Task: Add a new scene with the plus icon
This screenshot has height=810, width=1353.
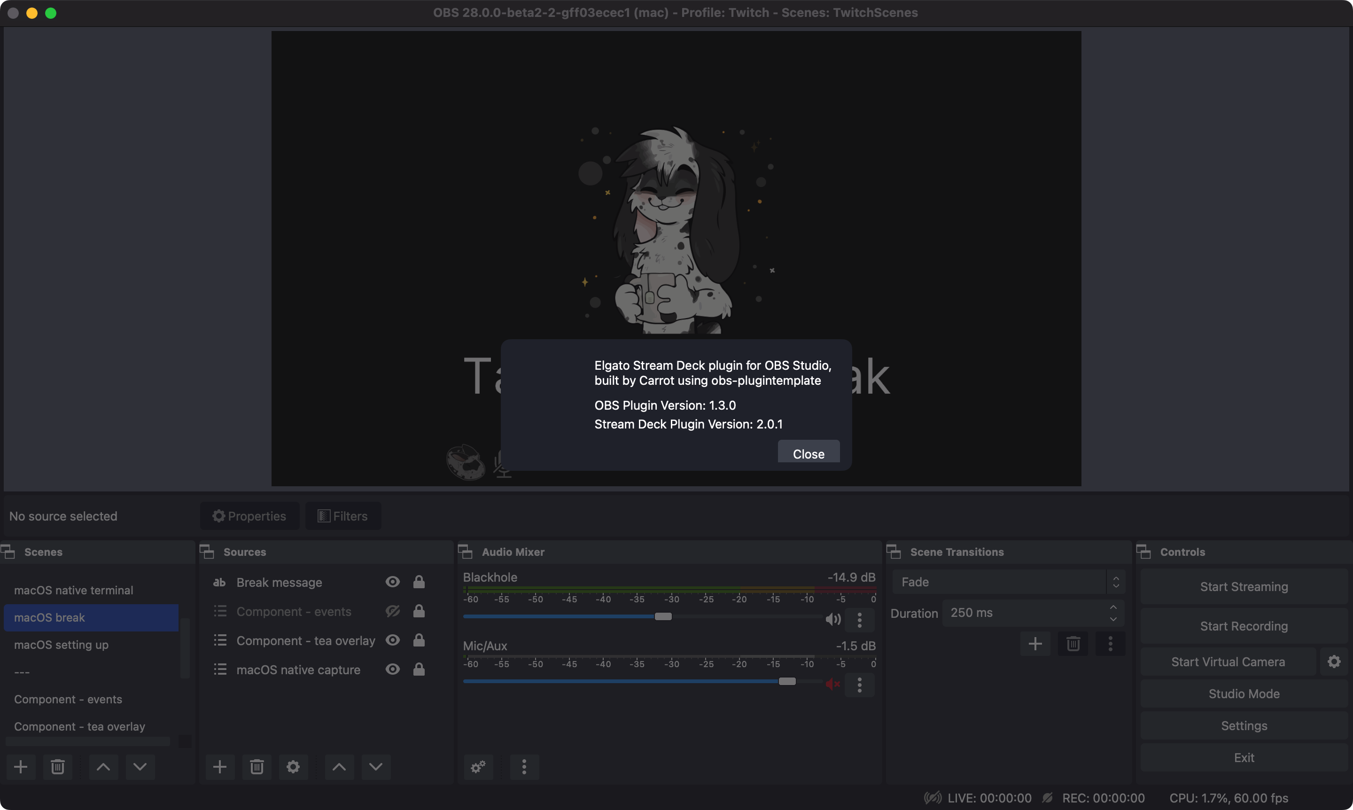Action: point(21,766)
